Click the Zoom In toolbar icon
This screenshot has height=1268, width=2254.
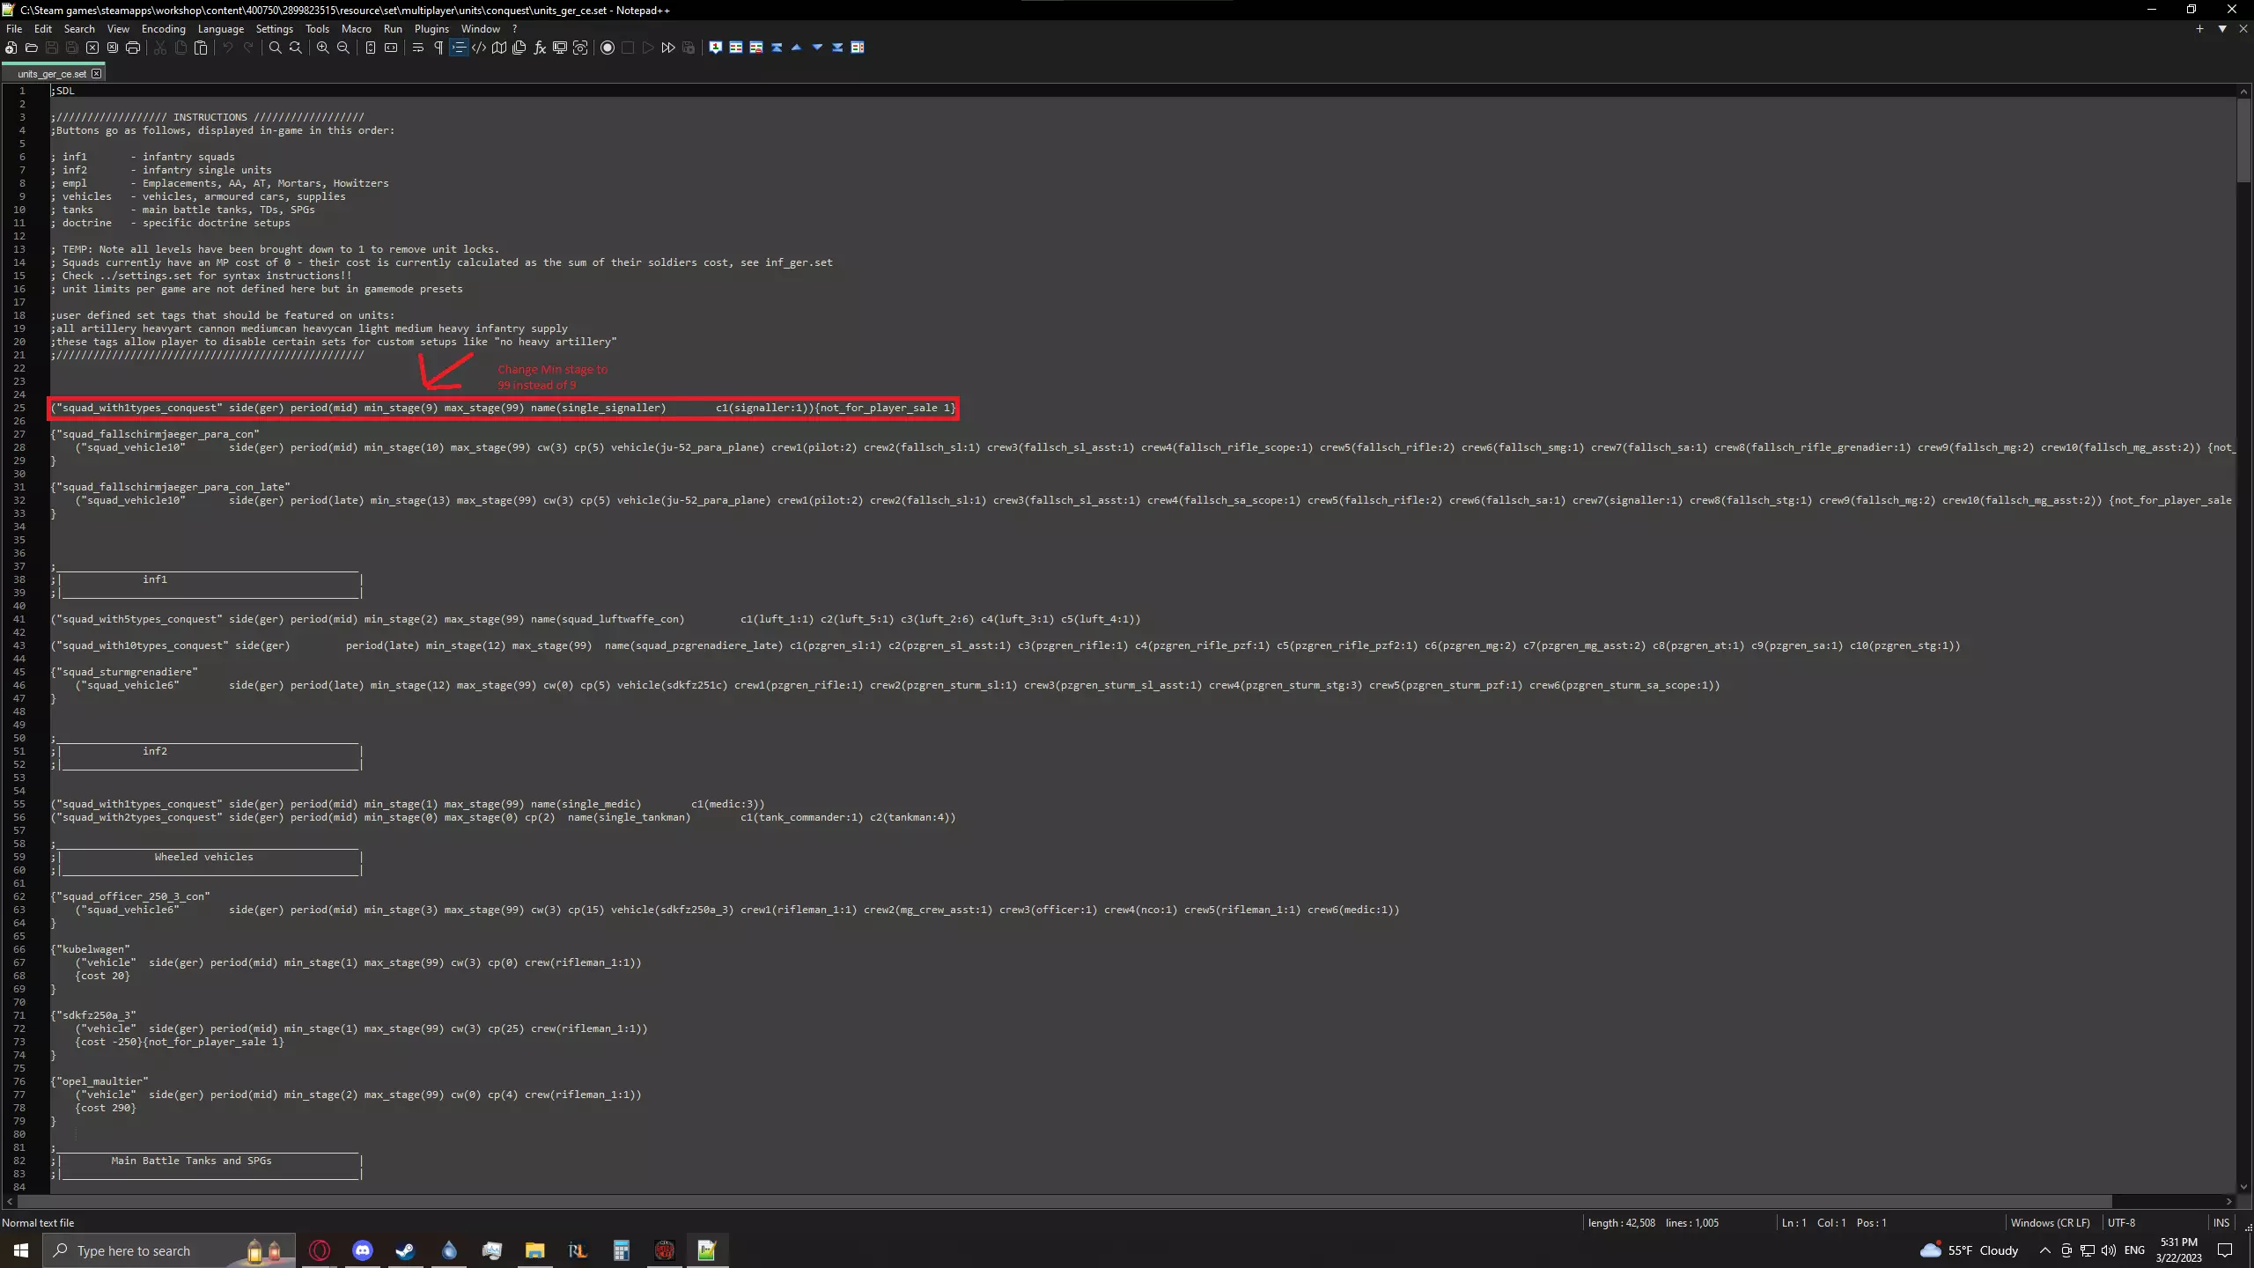coord(323,48)
